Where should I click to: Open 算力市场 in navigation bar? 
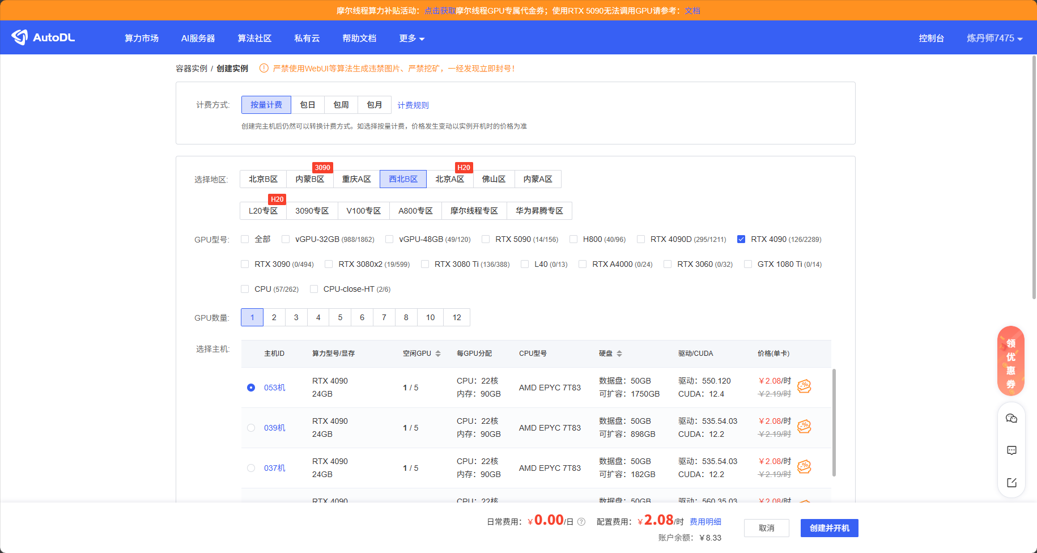pos(142,38)
